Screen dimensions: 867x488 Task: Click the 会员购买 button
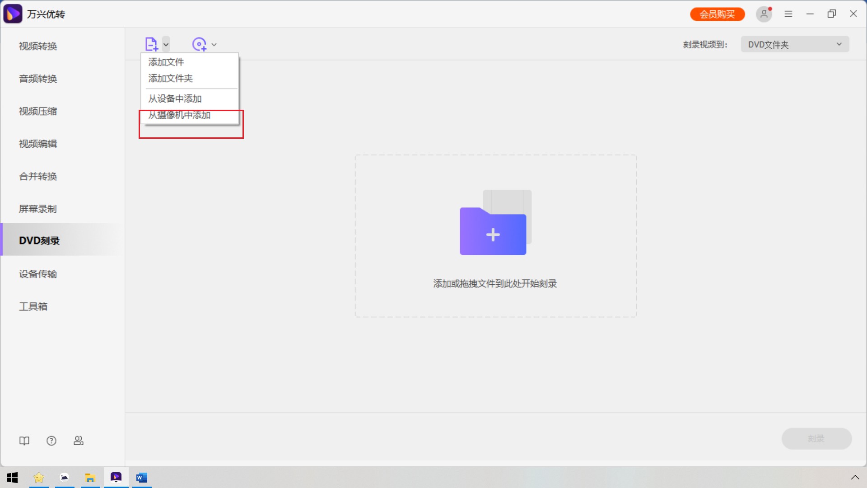[717, 14]
